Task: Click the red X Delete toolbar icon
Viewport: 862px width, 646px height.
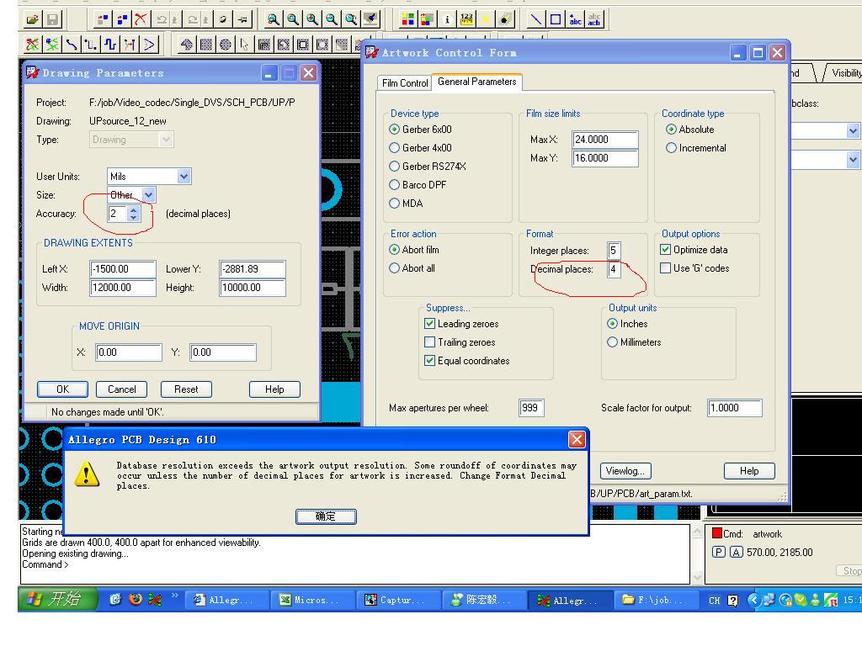Action: point(141,20)
